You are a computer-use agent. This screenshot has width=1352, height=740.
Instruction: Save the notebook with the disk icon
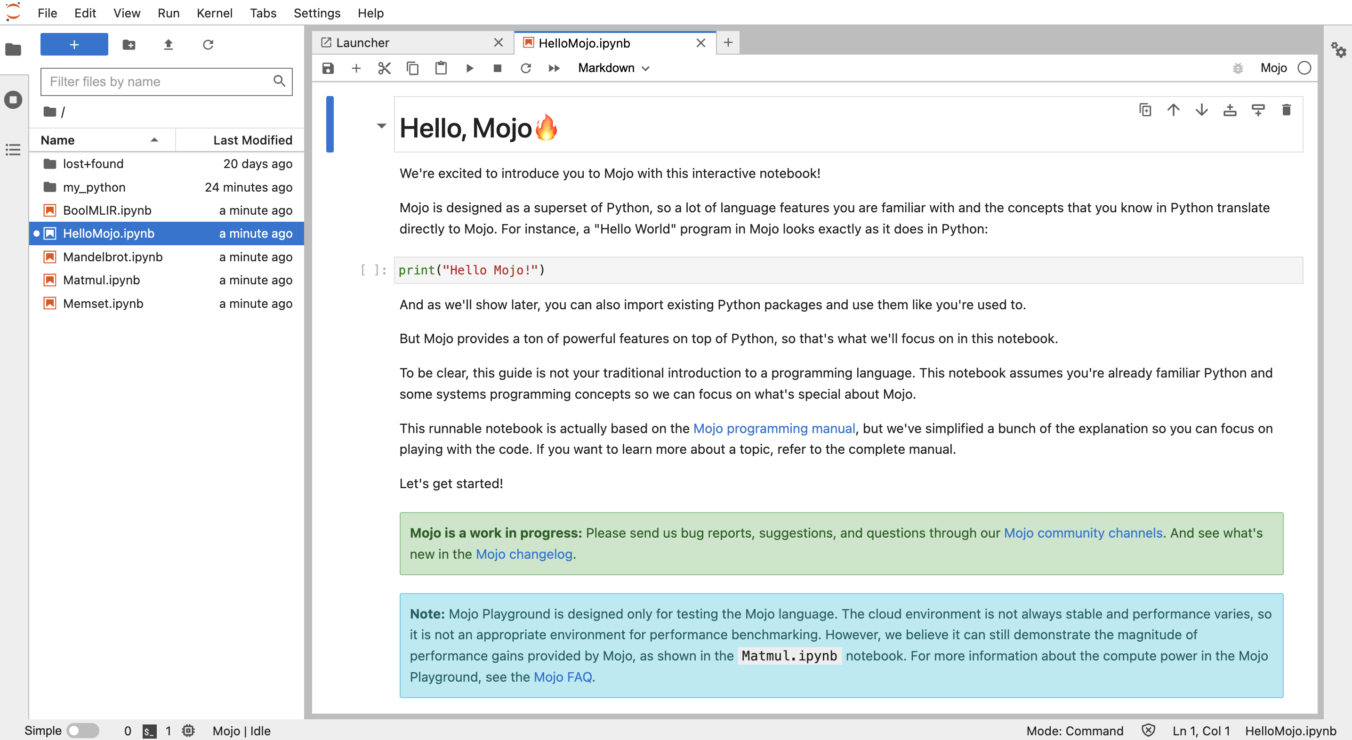click(x=328, y=68)
